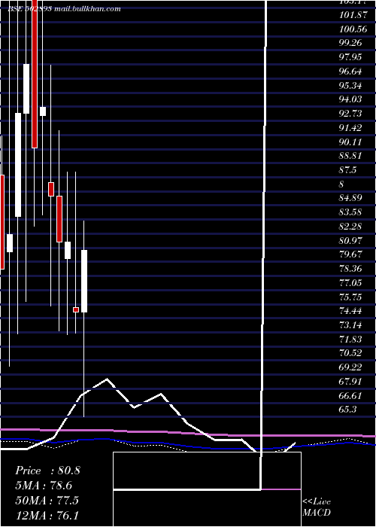Viewport: 376px width, 527px height.
Task: Click the small red candle near 74.44
Action: pyautogui.click(x=76, y=310)
